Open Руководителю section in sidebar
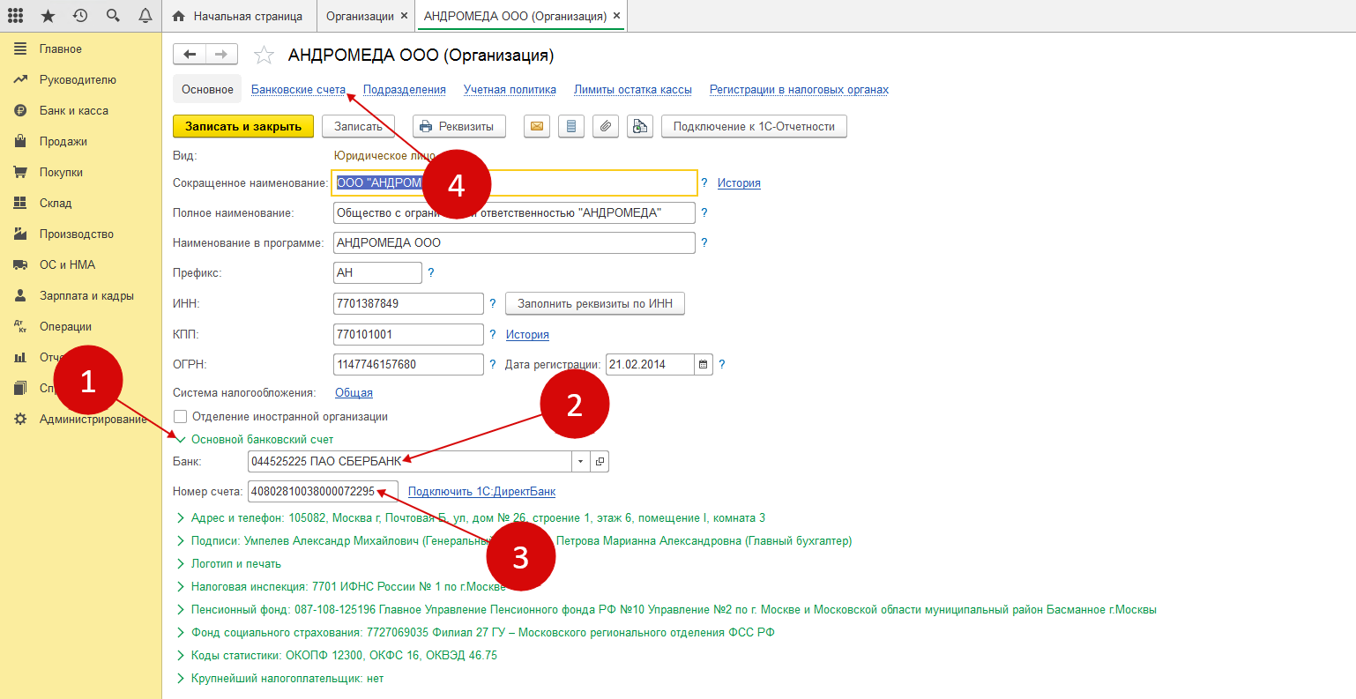The image size is (1356, 699). point(78,80)
